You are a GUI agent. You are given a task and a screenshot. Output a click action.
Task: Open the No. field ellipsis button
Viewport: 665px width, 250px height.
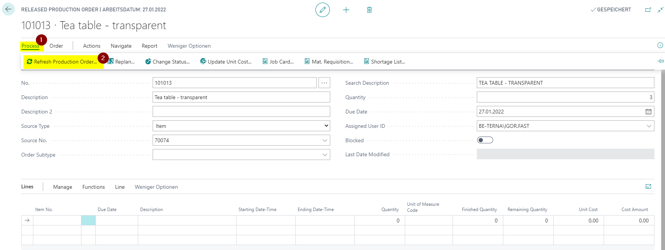point(325,83)
